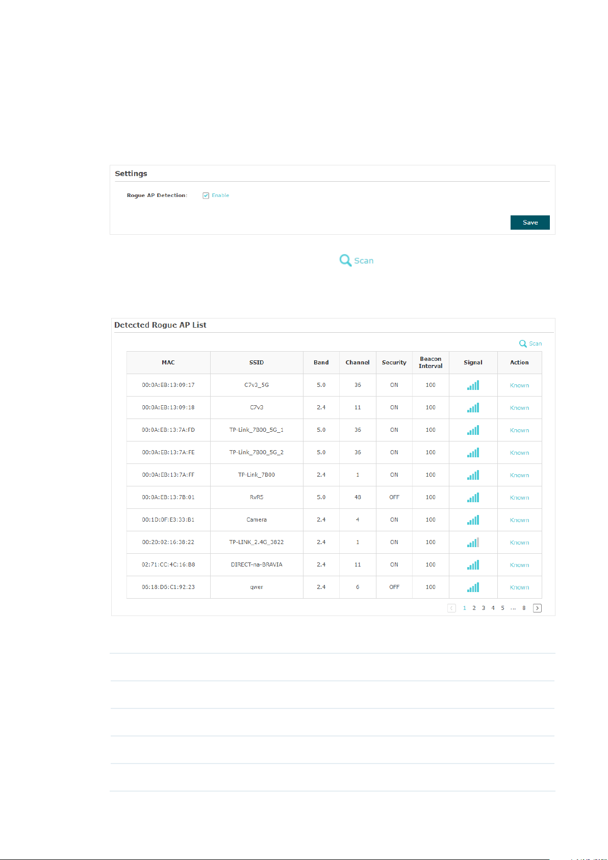Select MAC address 00:0A:EB:13:09:17
This screenshot has width=608, height=860.
pyautogui.click(x=168, y=385)
